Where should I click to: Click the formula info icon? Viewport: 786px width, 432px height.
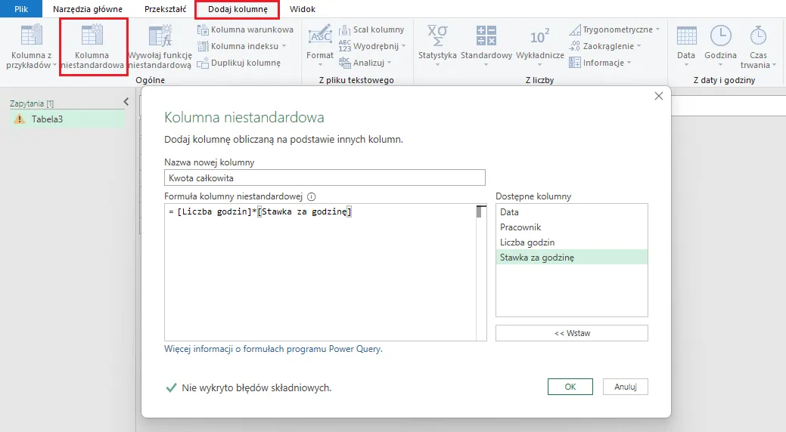click(x=311, y=196)
